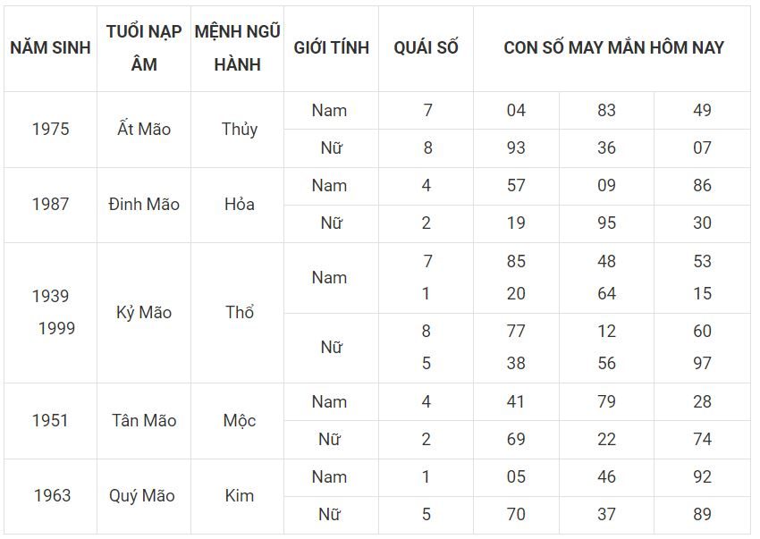Click the MỆNH NGŨ HÀNH column header

pyautogui.click(x=238, y=48)
